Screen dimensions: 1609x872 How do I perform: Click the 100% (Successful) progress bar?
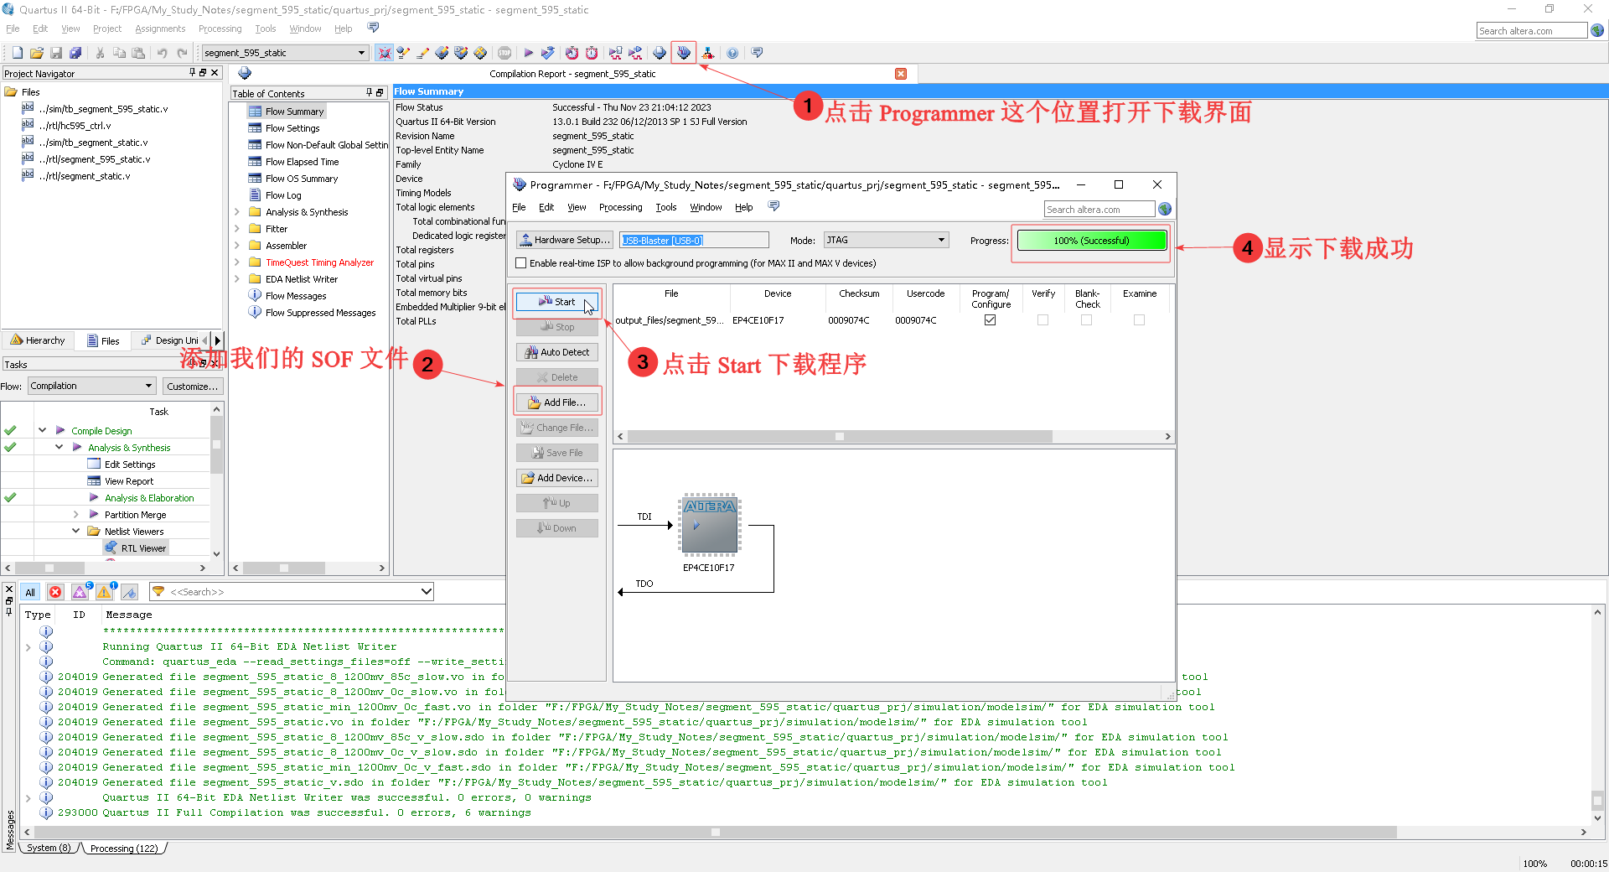tap(1091, 241)
